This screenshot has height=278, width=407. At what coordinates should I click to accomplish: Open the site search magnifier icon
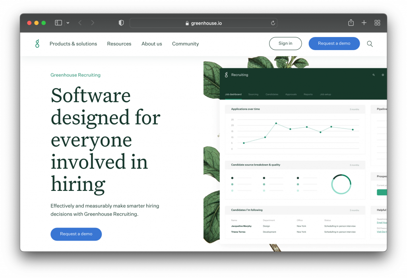pyautogui.click(x=370, y=44)
